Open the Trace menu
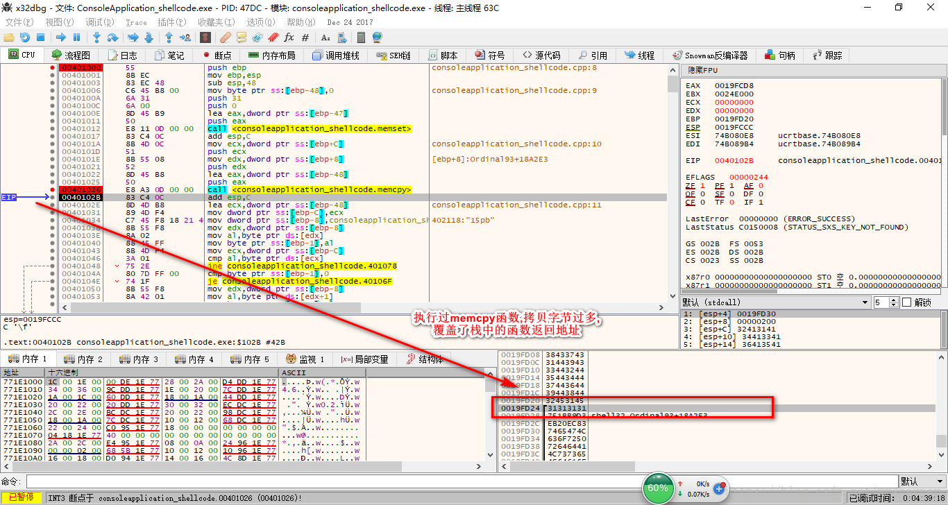The image size is (948, 505). (x=136, y=22)
